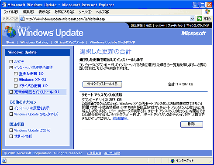Open the ドライバの更新 (1) link
This screenshot has width=214, height=165.
pos(33,86)
